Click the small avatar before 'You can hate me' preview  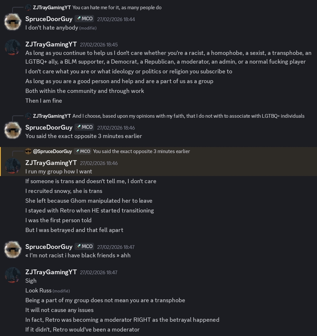pos(28,8)
